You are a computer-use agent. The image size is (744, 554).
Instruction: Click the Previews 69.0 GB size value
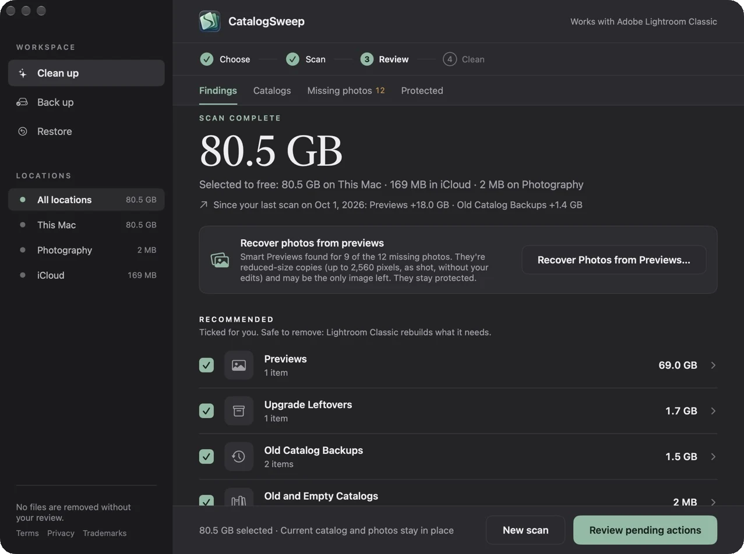tap(678, 365)
